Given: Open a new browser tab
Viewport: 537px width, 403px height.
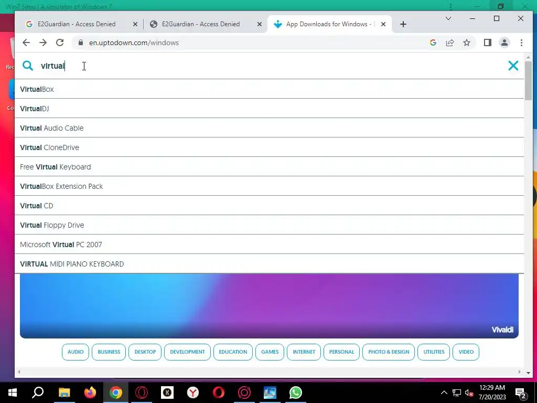Looking at the screenshot, I should (403, 24).
